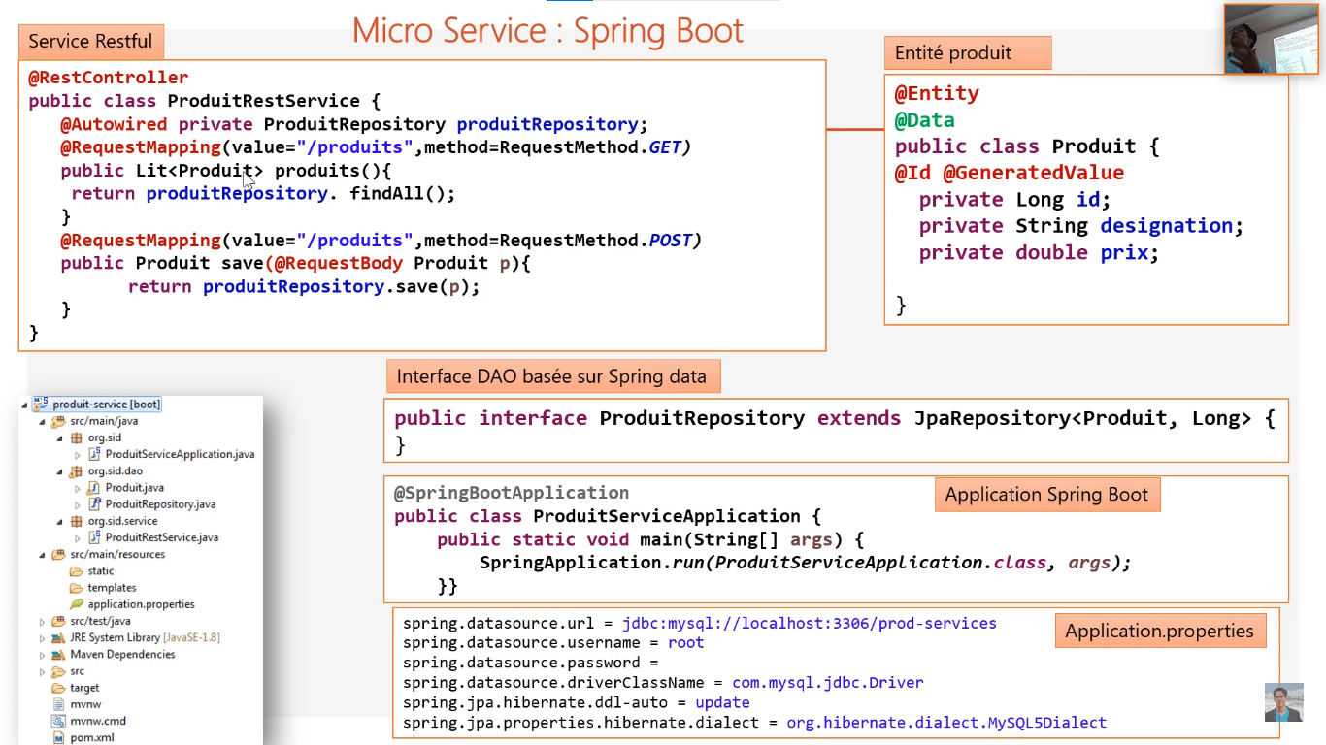The image size is (1326, 745).
Task: Click the static folder icon
Action: click(77, 571)
